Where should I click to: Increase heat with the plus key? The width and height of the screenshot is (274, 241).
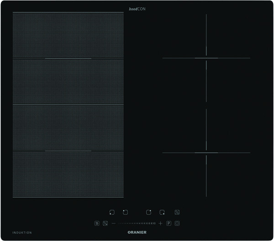tap(160, 224)
